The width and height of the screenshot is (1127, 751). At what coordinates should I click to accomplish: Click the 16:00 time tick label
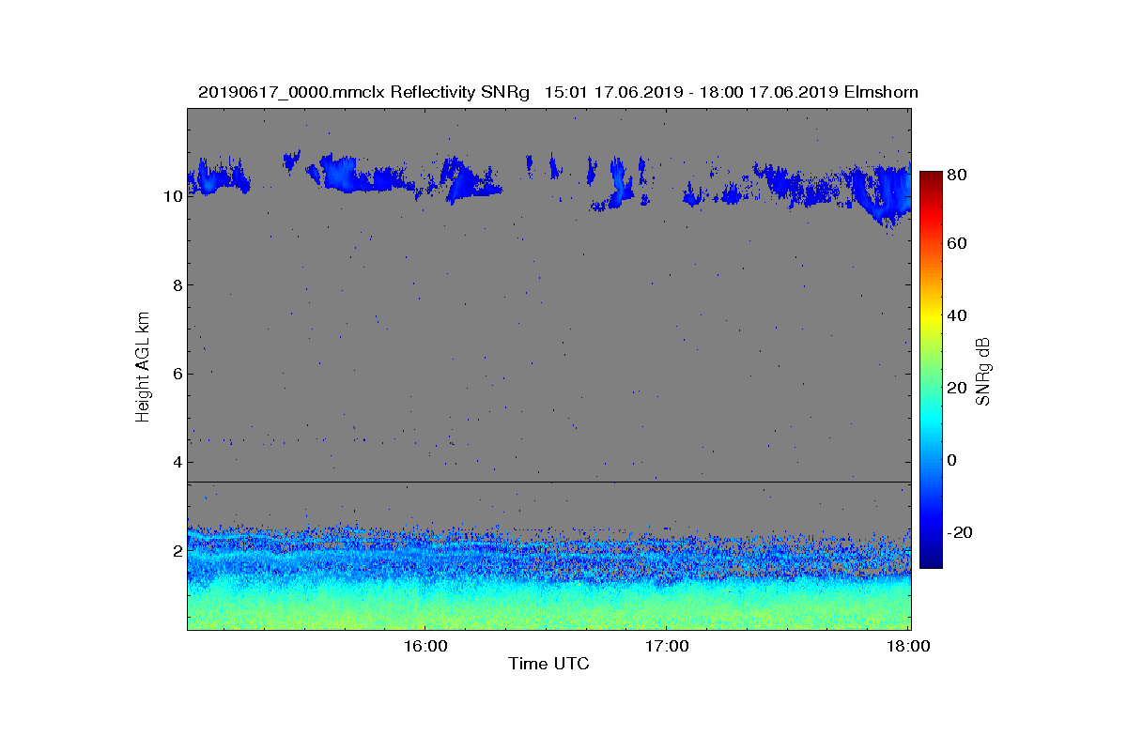[425, 646]
